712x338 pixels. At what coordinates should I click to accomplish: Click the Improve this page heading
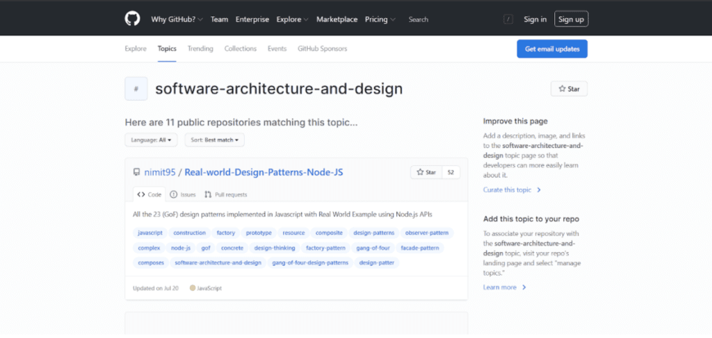515,121
